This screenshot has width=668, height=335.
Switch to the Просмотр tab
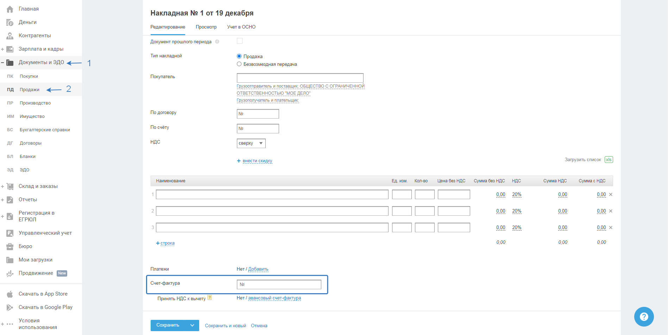point(206,27)
